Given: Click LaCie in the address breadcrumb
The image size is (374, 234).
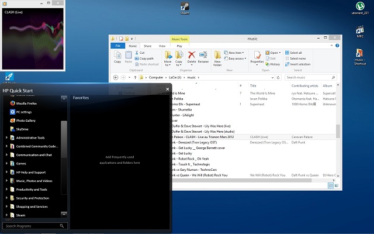Looking at the screenshot, I should [x=175, y=77].
